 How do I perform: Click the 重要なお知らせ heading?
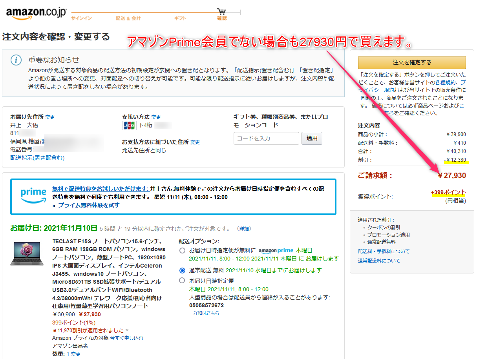(x=54, y=60)
